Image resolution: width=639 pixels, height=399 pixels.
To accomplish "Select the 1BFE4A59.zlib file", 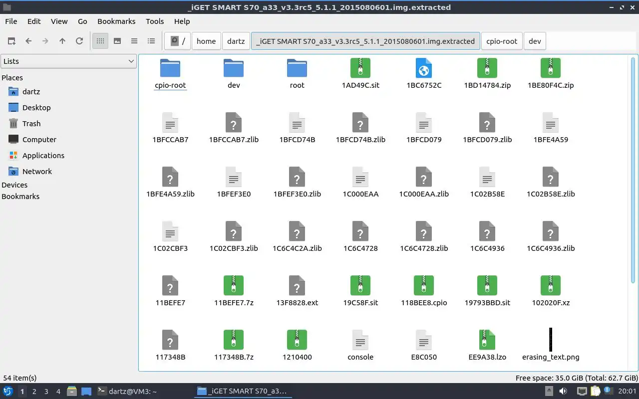I will coord(170,177).
